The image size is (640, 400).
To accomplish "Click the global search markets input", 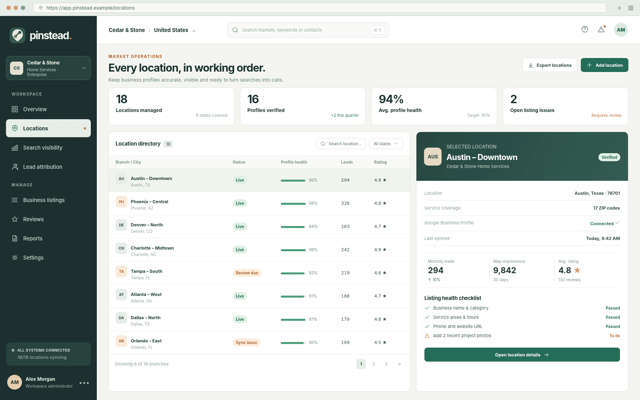I will 308,30.
